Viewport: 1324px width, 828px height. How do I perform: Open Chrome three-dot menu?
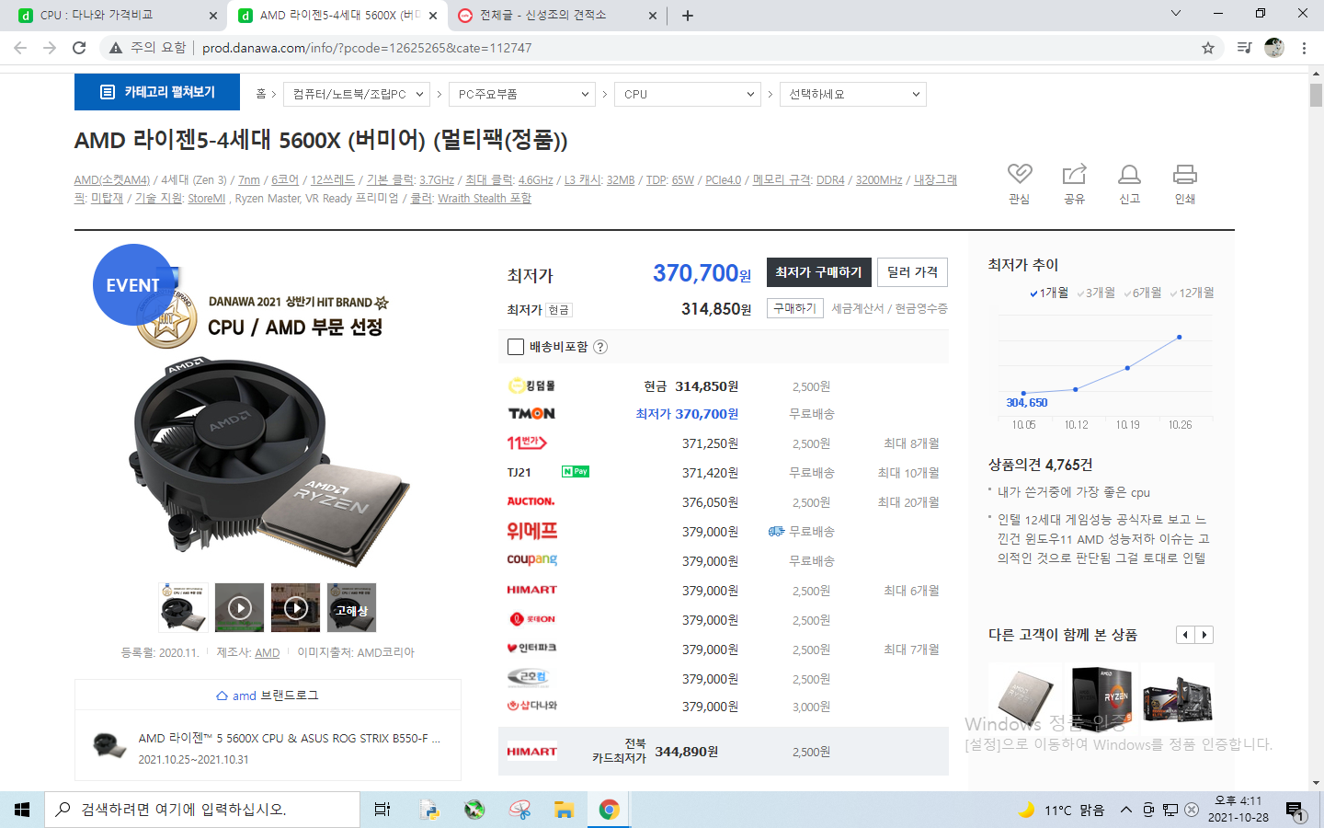point(1304,48)
